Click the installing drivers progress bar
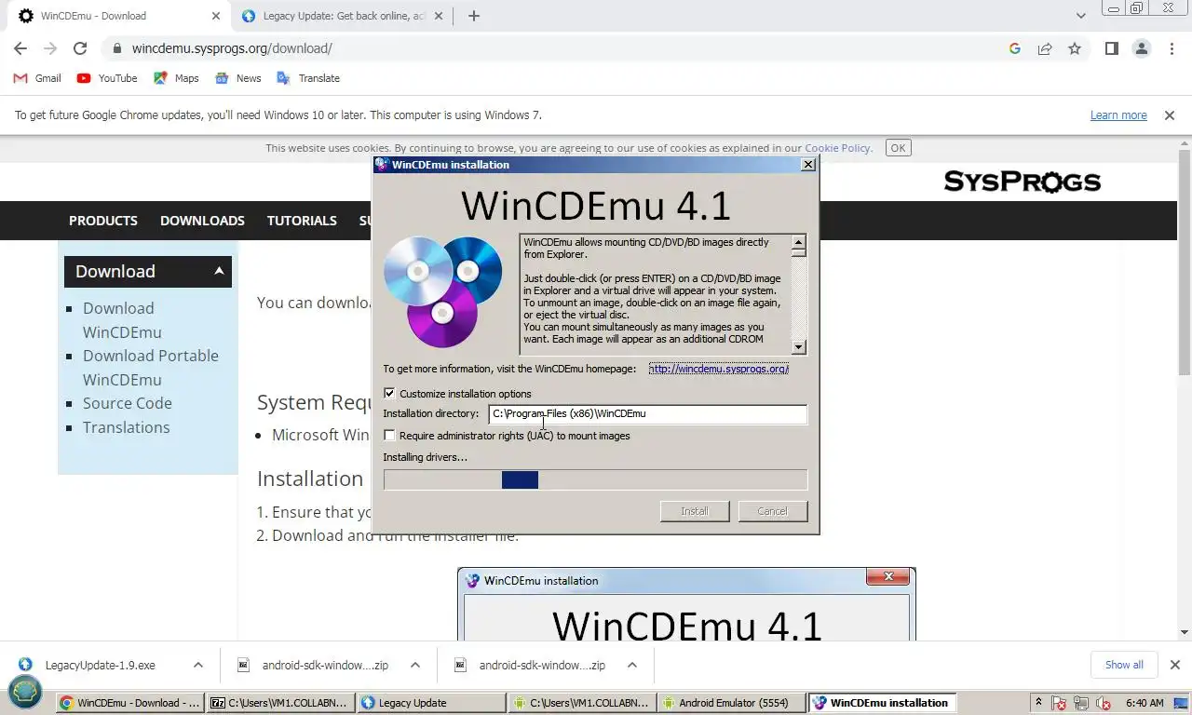This screenshot has width=1192, height=715. [595, 479]
